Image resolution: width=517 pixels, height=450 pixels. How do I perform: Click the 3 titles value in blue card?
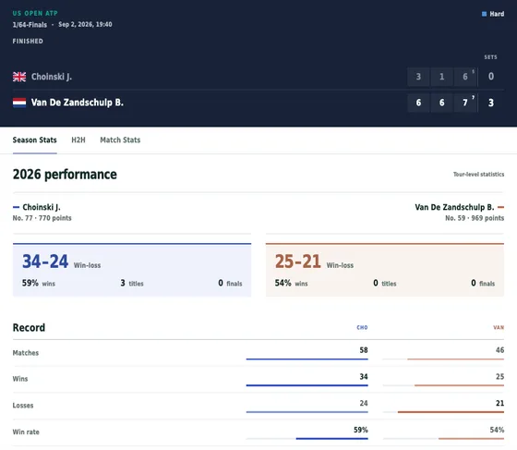[x=132, y=283]
